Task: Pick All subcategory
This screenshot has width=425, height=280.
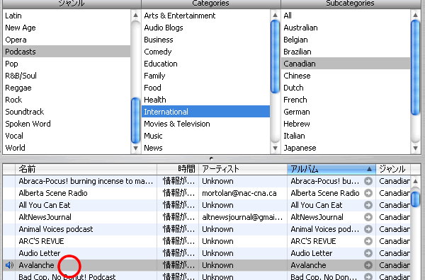Action: 346,16
